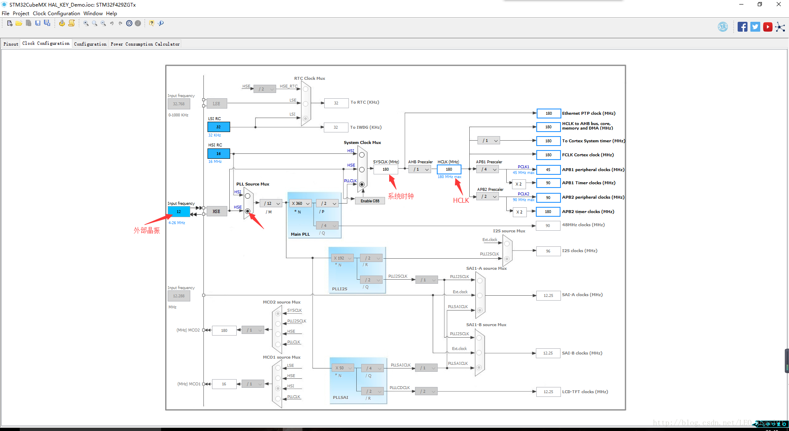This screenshot has width=789, height=431.
Task: Click the Save Project floppy icon
Action: pyautogui.click(x=38, y=23)
